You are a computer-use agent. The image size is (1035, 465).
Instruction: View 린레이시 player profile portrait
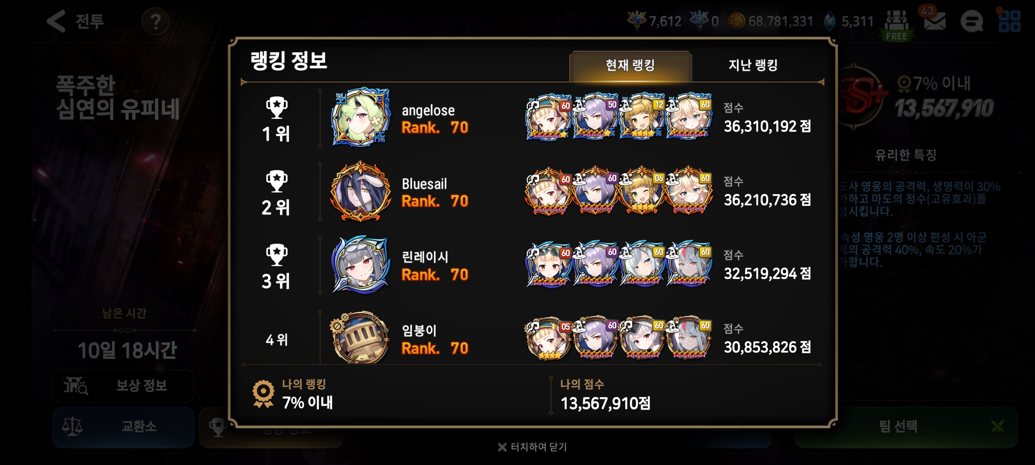[x=361, y=265]
